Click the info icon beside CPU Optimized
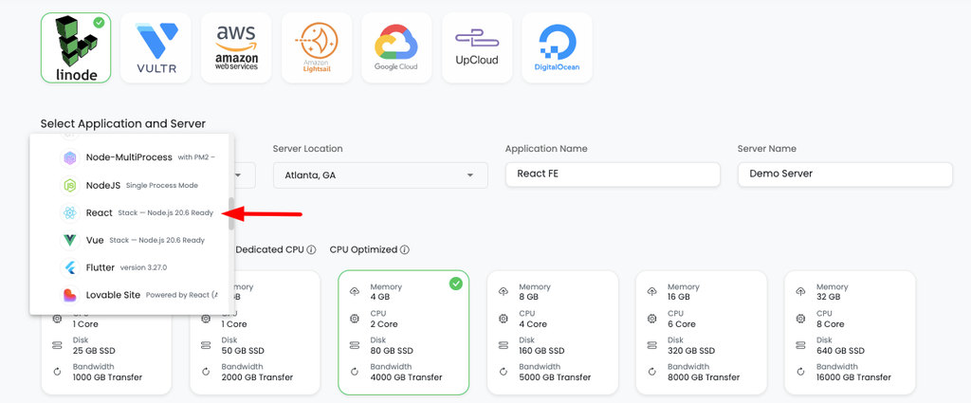 (404, 250)
